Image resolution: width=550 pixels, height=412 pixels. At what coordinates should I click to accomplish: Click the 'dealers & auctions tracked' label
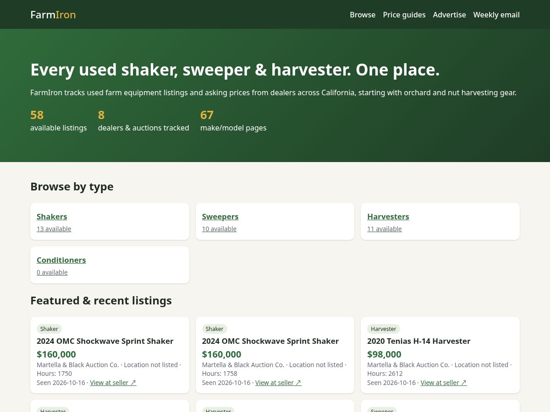pos(143,128)
